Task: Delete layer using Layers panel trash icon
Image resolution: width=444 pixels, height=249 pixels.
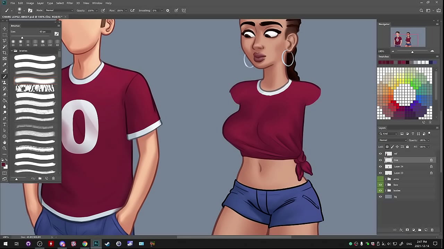Action: (x=432, y=230)
